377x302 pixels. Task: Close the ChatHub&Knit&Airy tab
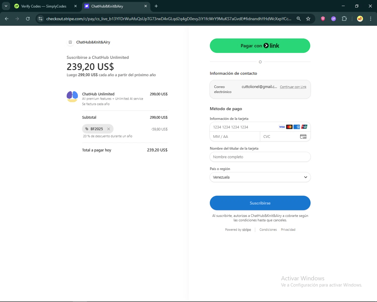146,6
